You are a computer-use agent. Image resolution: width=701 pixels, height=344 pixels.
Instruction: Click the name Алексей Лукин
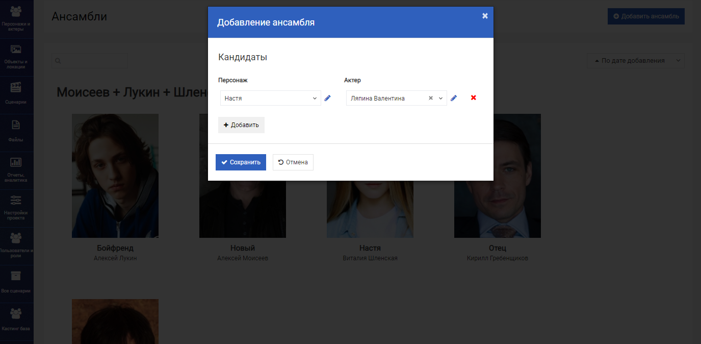(115, 258)
